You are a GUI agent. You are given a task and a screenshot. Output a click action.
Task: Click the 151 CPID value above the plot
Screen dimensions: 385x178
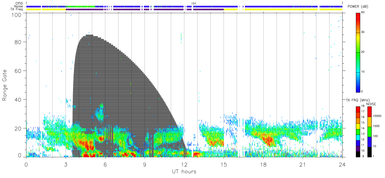pos(194,3)
